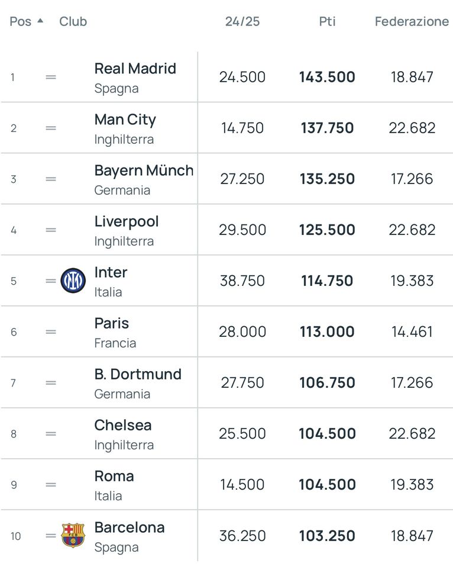Select the Bayern München team name
Image resolution: width=453 pixels, height=576 pixels.
click(144, 170)
